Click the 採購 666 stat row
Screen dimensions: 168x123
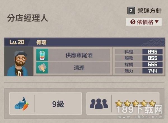pyautogui.click(x=139, y=64)
